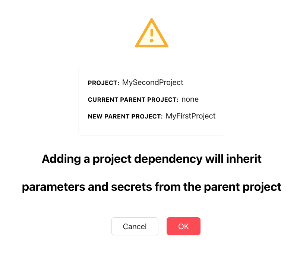
Task: Click the word 'dependency' in the heading
Action: (168, 159)
